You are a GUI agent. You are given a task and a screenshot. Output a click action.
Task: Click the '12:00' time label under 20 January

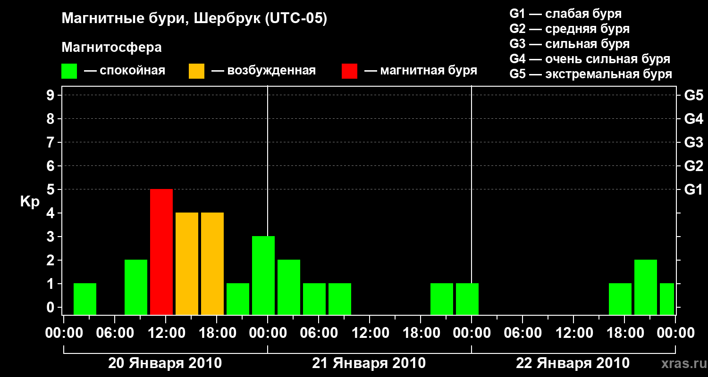[x=166, y=333]
